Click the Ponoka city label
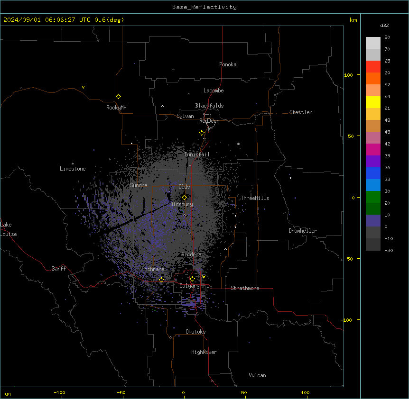The width and height of the screenshot is (409, 399). pos(228,64)
